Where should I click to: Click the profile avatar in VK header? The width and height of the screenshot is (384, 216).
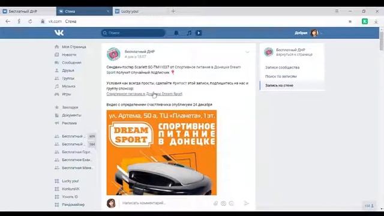[x=314, y=33]
